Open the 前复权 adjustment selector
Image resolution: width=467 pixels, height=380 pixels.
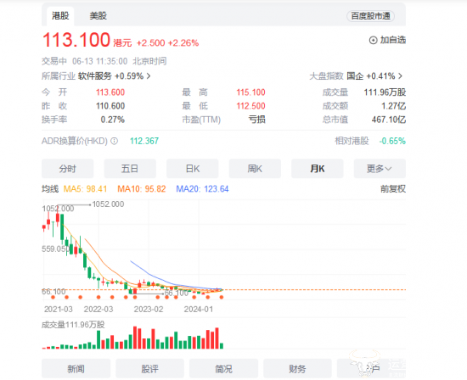coord(393,189)
